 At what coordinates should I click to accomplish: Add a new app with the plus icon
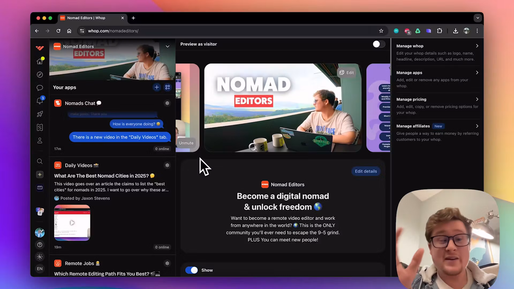[x=157, y=87]
